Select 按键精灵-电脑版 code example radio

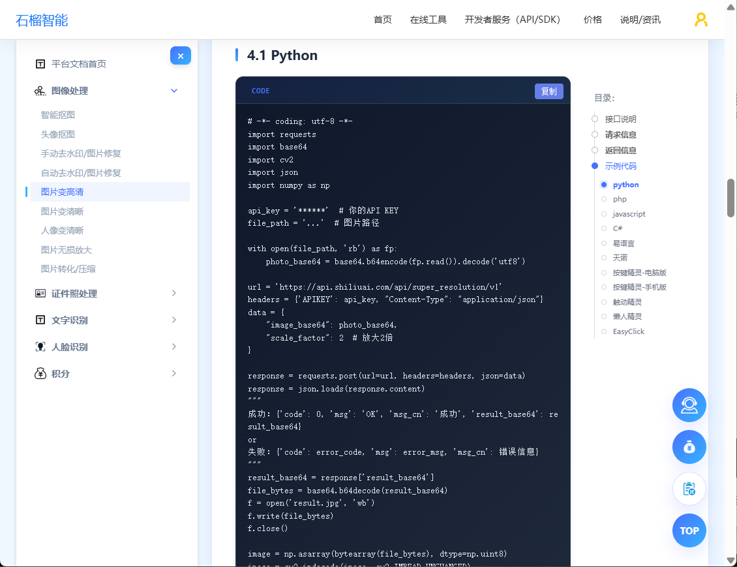[x=604, y=273]
